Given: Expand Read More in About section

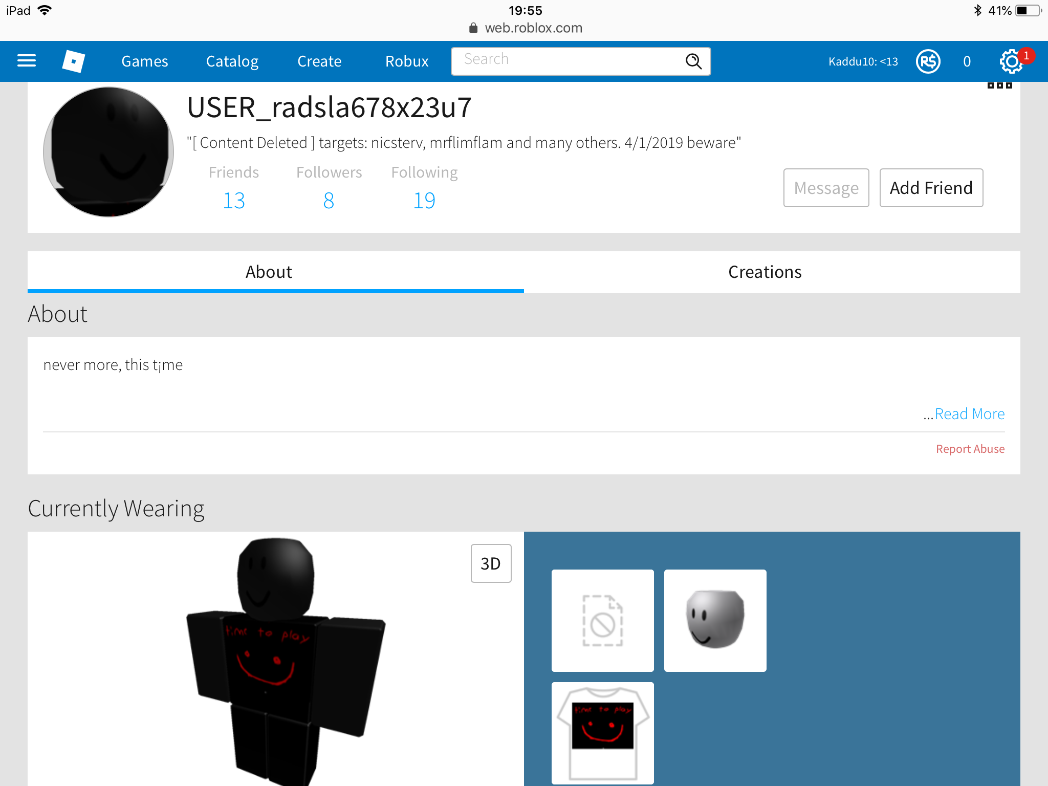Looking at the screenshot, I should 970,413.
